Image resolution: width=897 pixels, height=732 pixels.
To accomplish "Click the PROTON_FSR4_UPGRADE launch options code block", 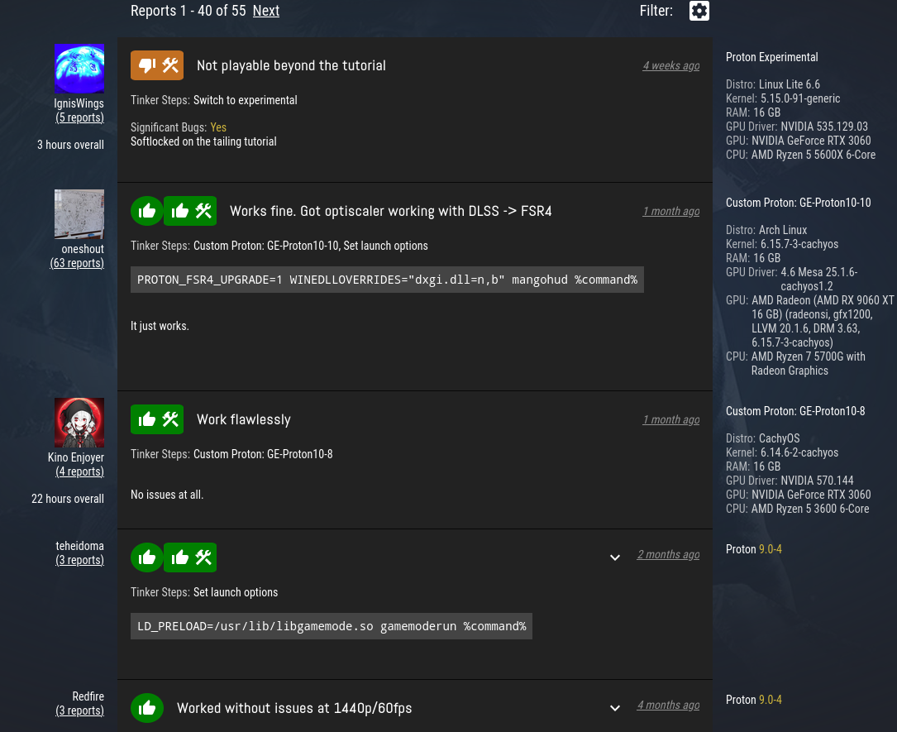I will pos(387,280).
